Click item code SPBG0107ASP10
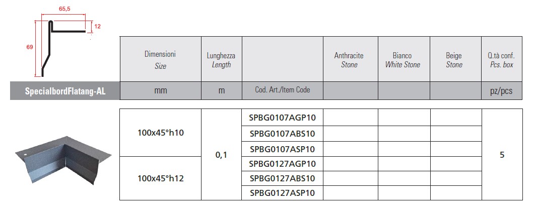 tap(283, 149)
